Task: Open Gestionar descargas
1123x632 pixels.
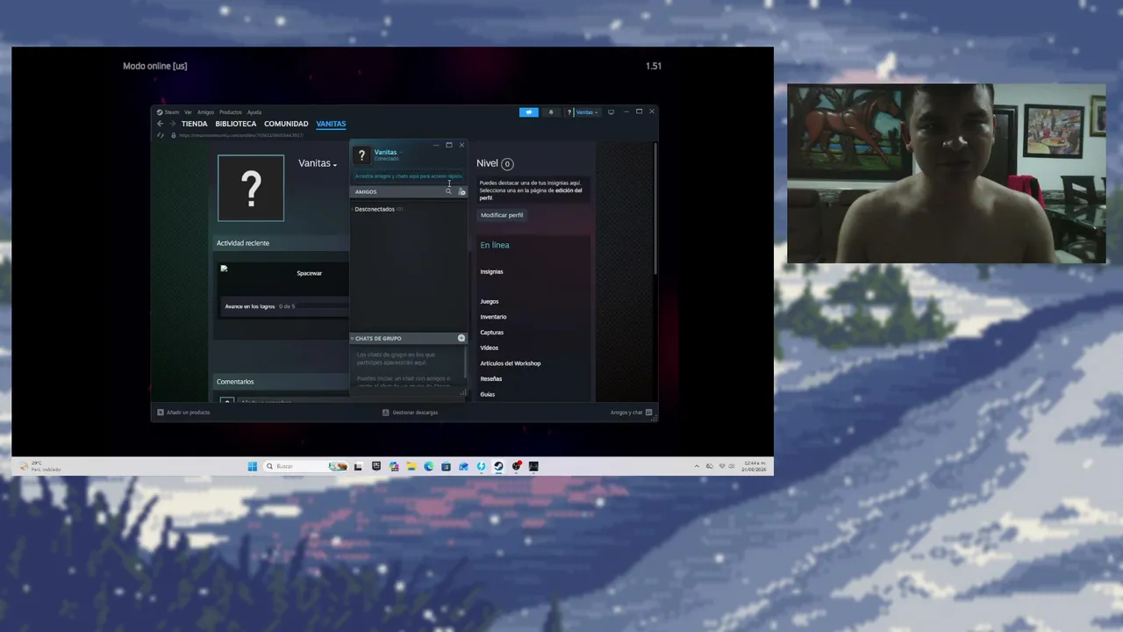Action: tap(410, 413)
